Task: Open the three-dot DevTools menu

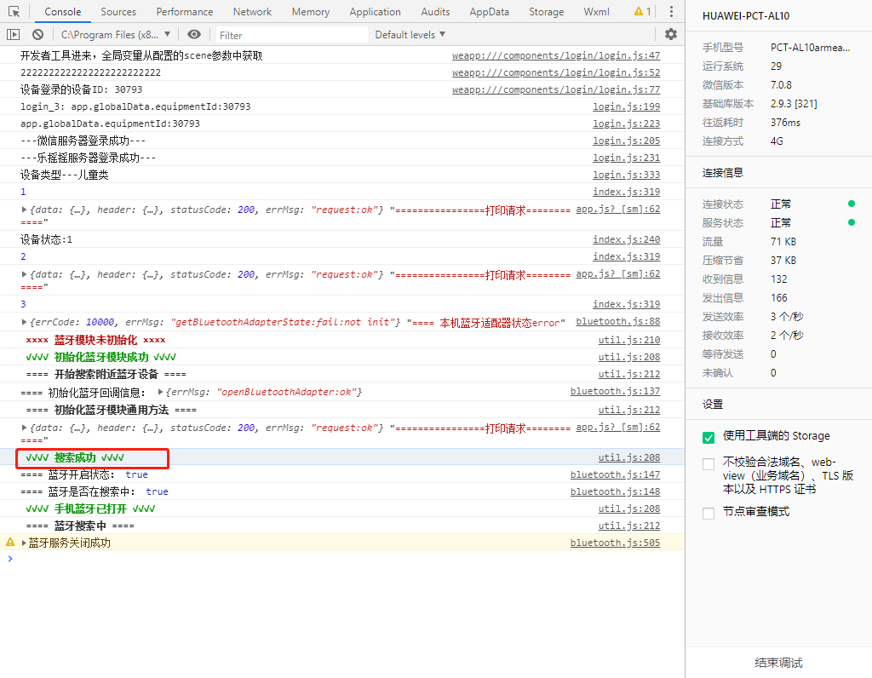Action: (671, 12)
